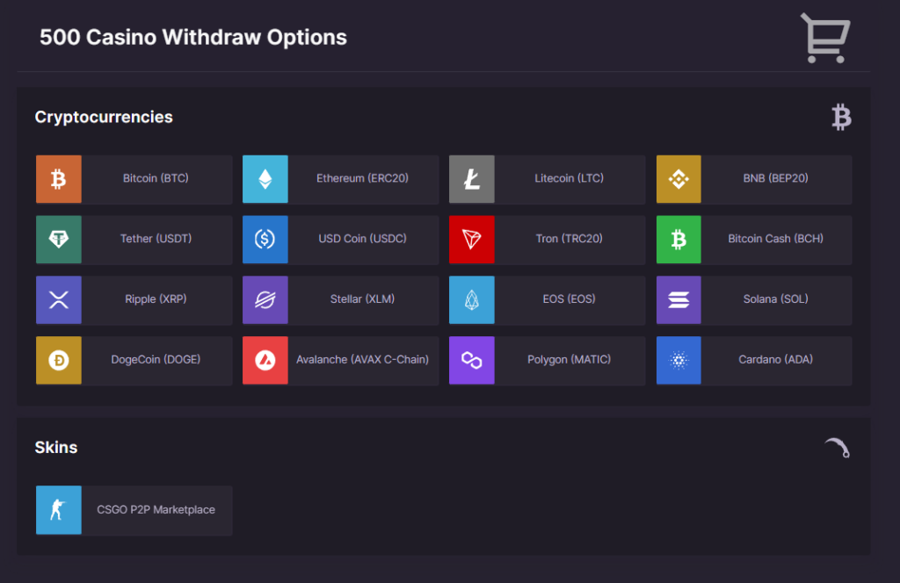Image resolution: width=900 pixels, height=583 pixels.
Task: Select Polygon (MATIC) withdraw option
Action: 569,360
